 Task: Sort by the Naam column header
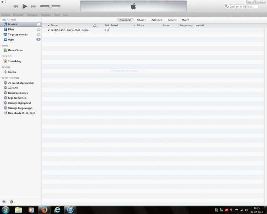(x=71, y=26)
